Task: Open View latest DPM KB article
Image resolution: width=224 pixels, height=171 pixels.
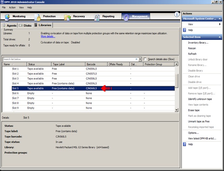Action: 202,139
